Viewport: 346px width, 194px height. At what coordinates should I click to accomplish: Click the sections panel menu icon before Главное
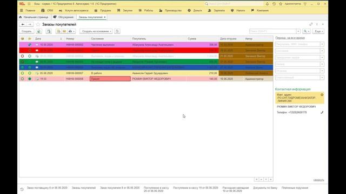[22, 10]
